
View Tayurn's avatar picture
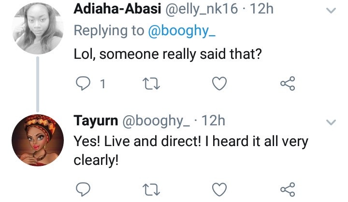[38, 140]
